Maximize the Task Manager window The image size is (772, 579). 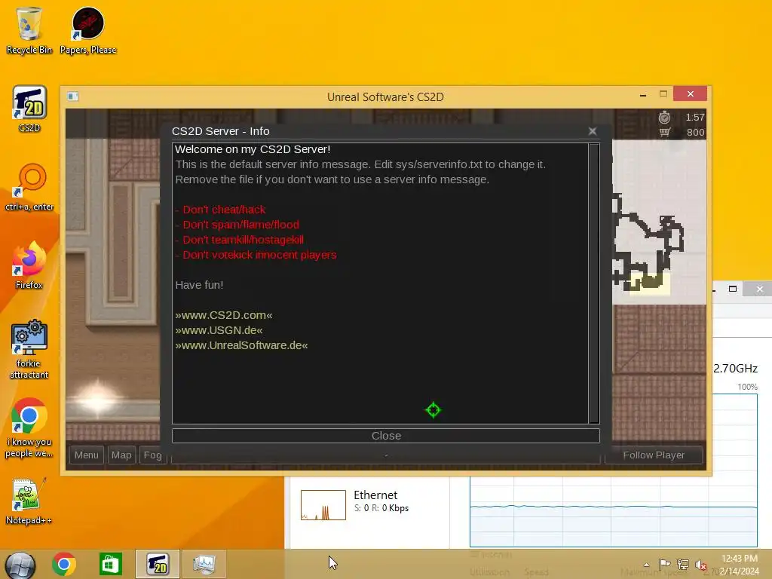coord(733,289)
